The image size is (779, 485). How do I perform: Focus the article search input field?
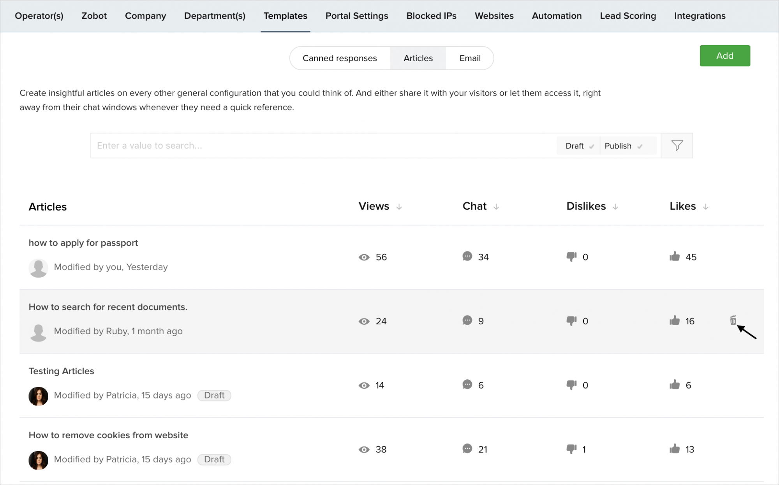[323, 145]
